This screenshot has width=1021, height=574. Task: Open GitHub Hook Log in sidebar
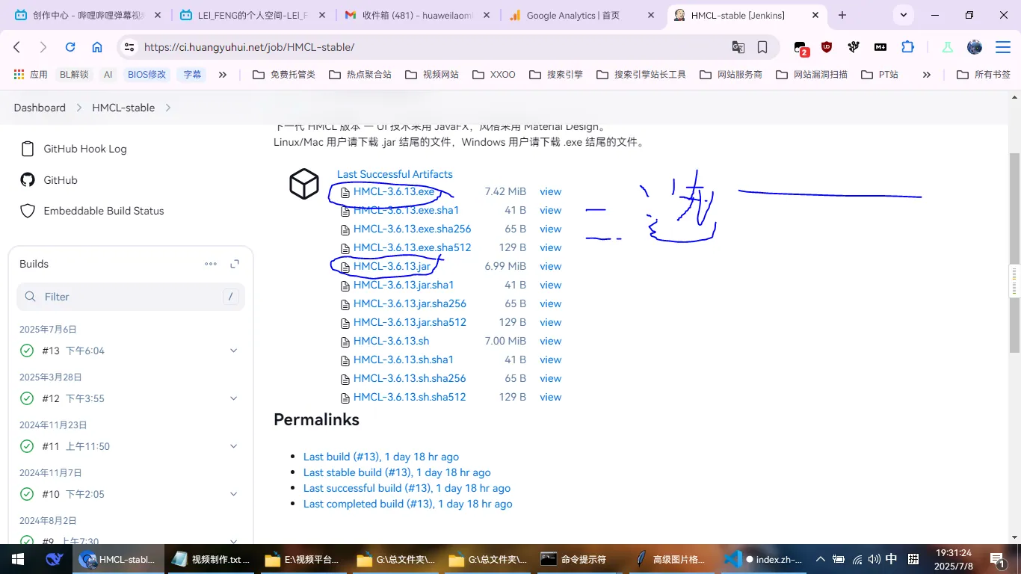coord(84,149)
